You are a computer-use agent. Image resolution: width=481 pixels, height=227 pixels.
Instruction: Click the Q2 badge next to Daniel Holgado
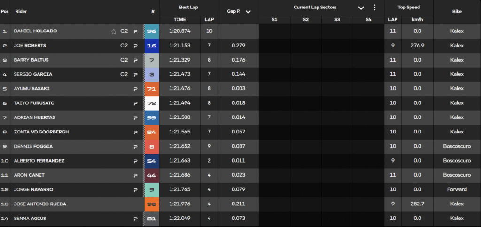(124, 31)
